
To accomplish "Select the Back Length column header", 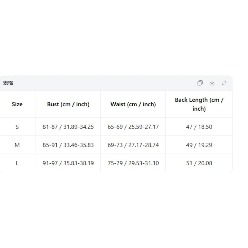I will coord(199,104).
